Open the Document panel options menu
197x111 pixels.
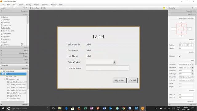[x=27, y=65]
